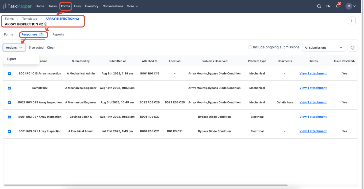
Task: Click B01 R3 C21 location cell
Action: pyautogui.click(x=175, y=131)
